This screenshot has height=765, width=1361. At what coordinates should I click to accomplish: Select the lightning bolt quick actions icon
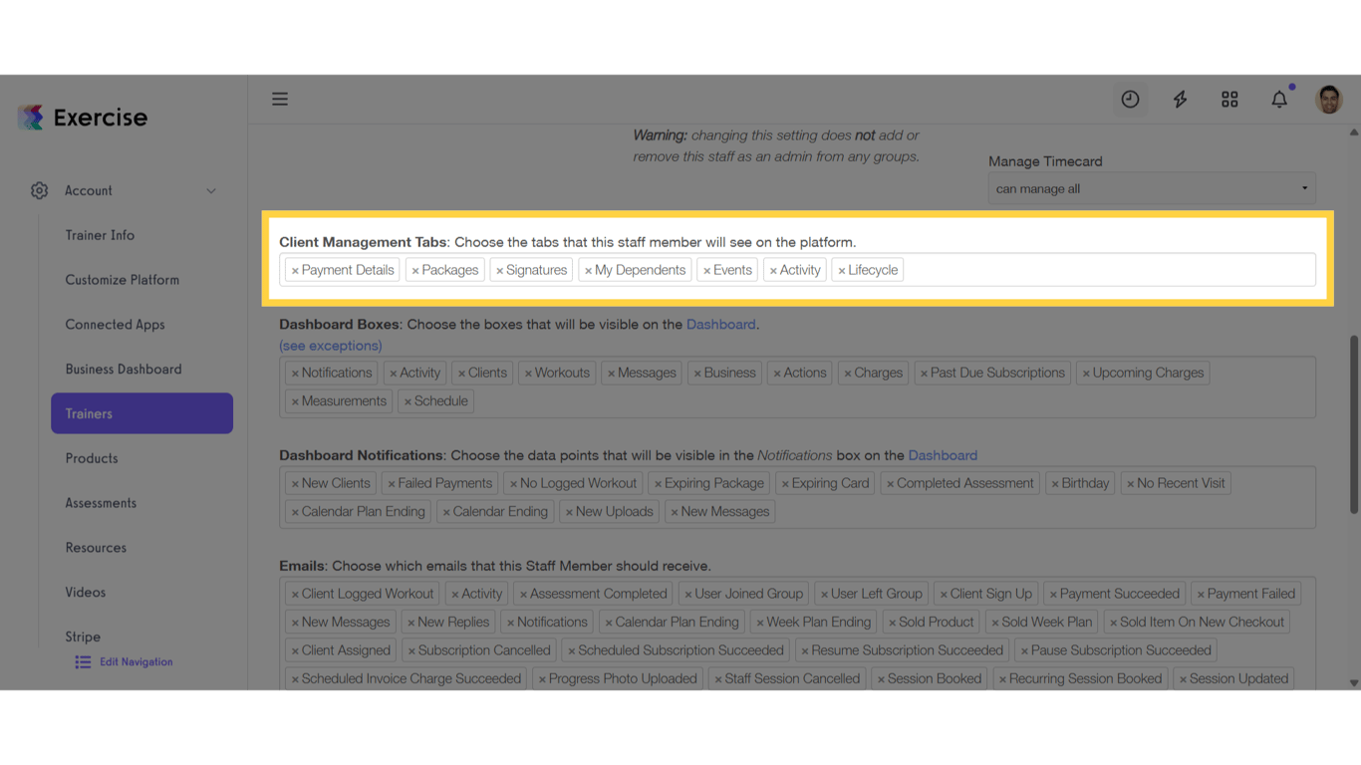pos(1180,99)
